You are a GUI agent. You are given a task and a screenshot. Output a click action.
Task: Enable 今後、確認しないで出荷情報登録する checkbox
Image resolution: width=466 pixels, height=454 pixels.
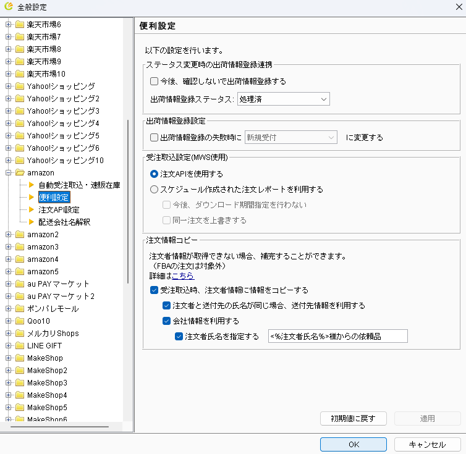154,81
